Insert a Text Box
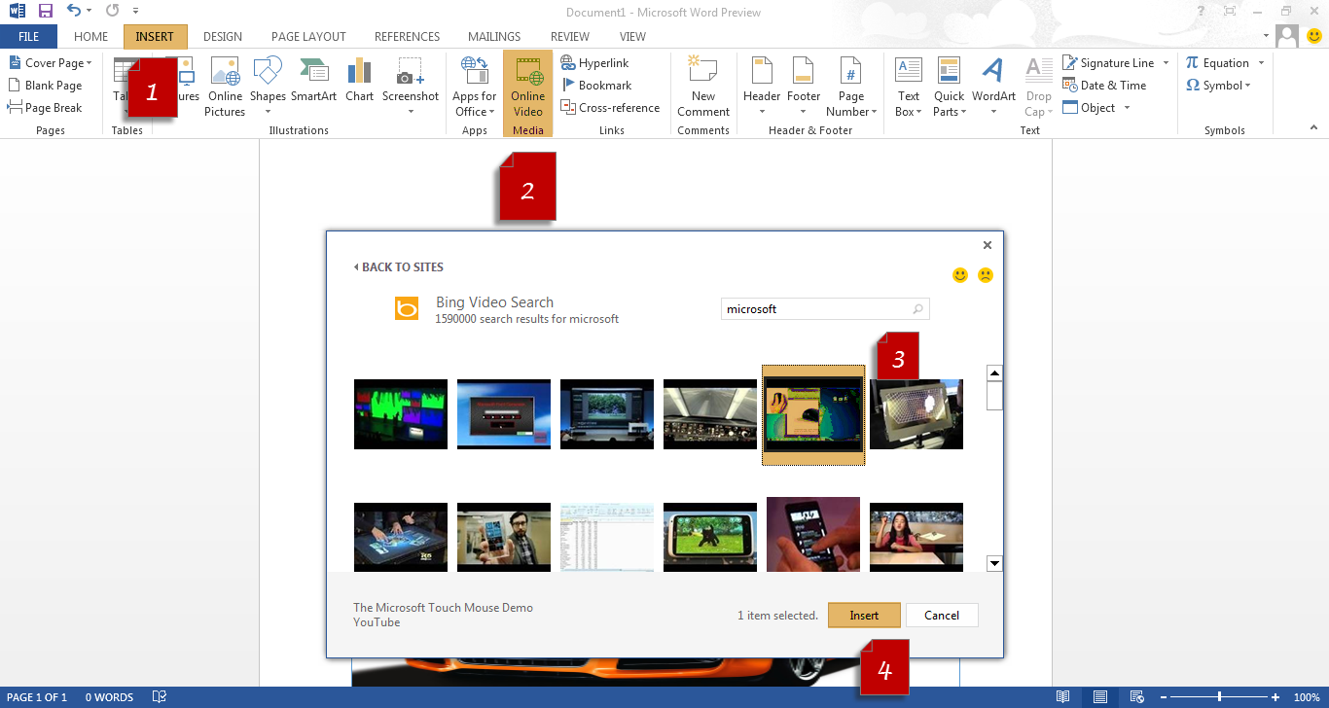The height and width of the screenshot is (708, 1329). (x=909, y=87)
